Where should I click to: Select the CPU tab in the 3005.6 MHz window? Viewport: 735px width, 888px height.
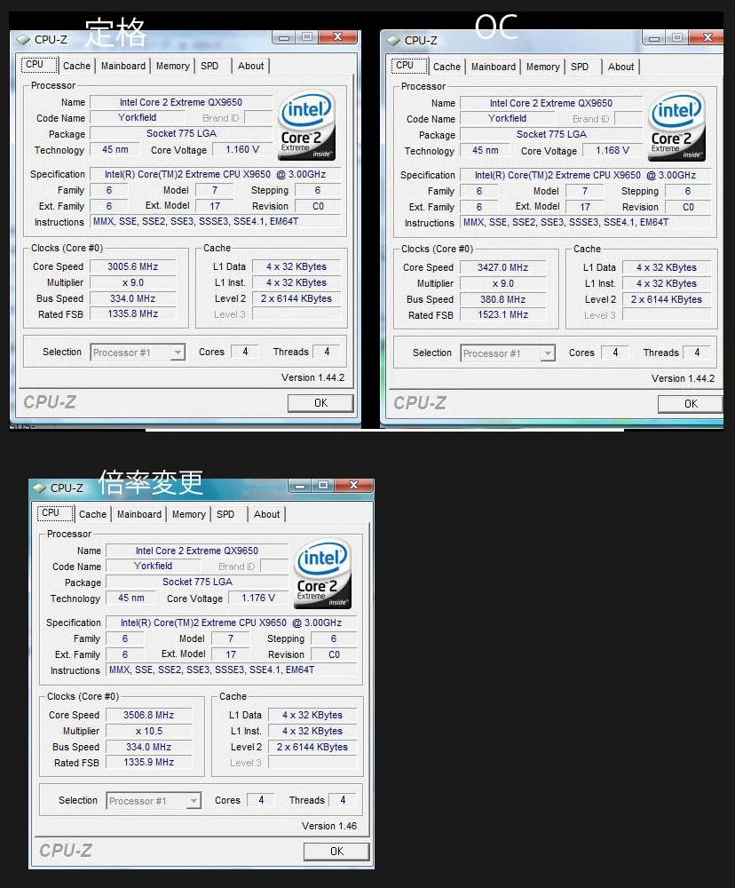tap(39, 65)
